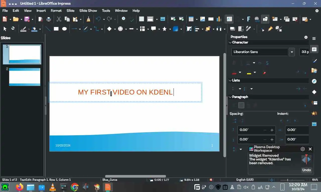Toggle the Display Grid icon
Image resolution: width=321 pixels, height=192 pixels.
[x=141, y=19]
